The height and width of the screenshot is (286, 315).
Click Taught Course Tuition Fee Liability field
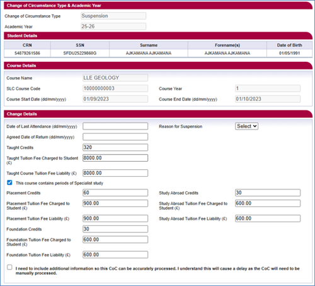115,173
